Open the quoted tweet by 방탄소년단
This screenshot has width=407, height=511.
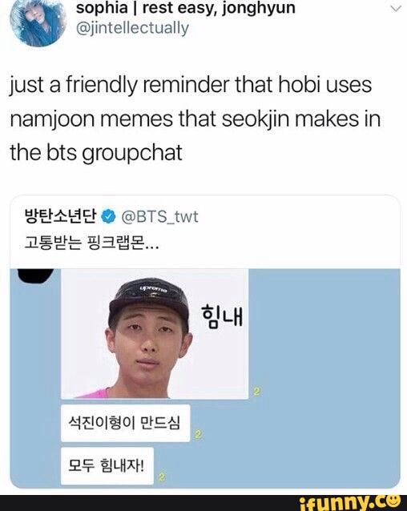205,341
